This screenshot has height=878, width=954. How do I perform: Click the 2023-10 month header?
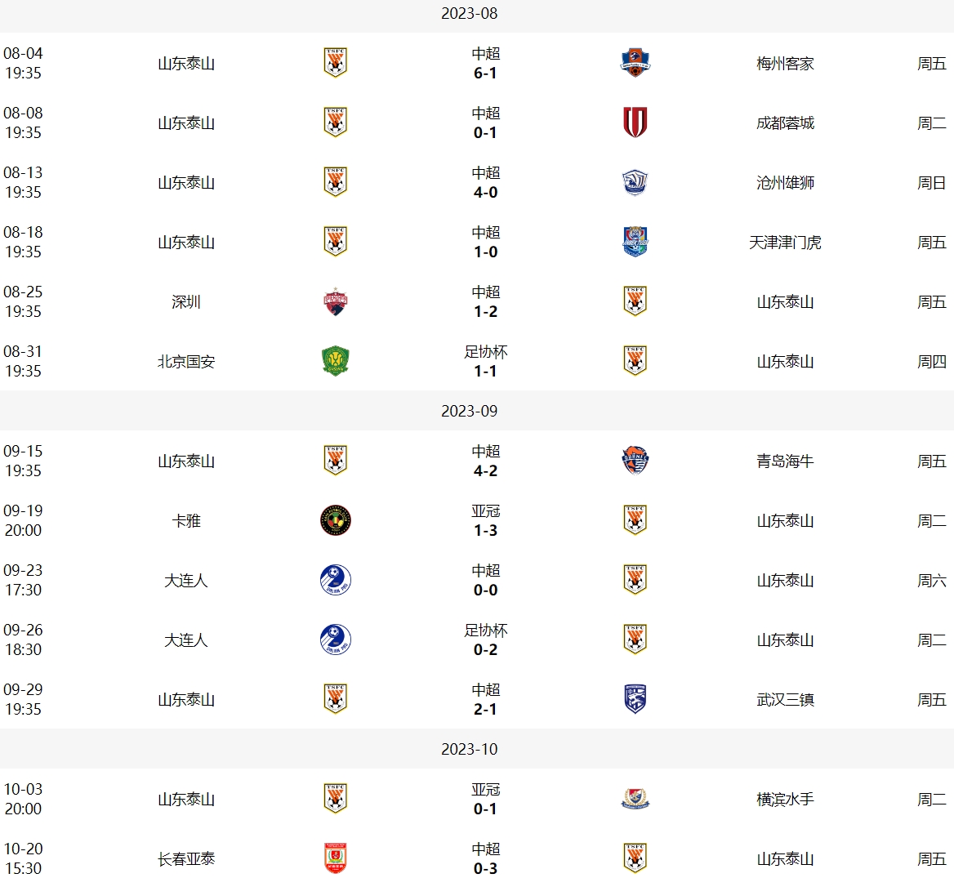[x=469, y=748]
